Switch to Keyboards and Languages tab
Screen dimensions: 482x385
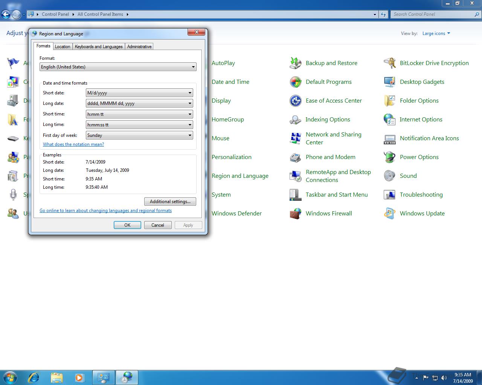(99, 47)
